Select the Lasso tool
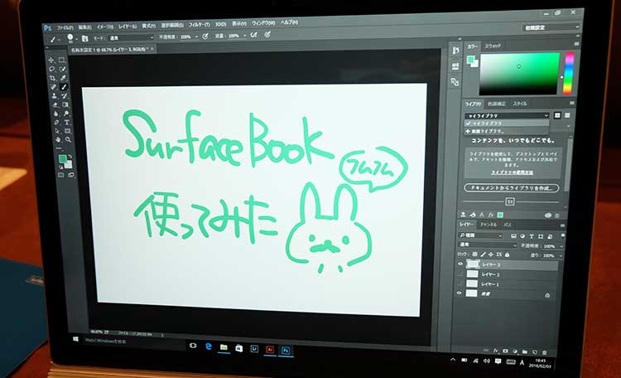This screenshot has height=378, width=621. coord(52,69)
